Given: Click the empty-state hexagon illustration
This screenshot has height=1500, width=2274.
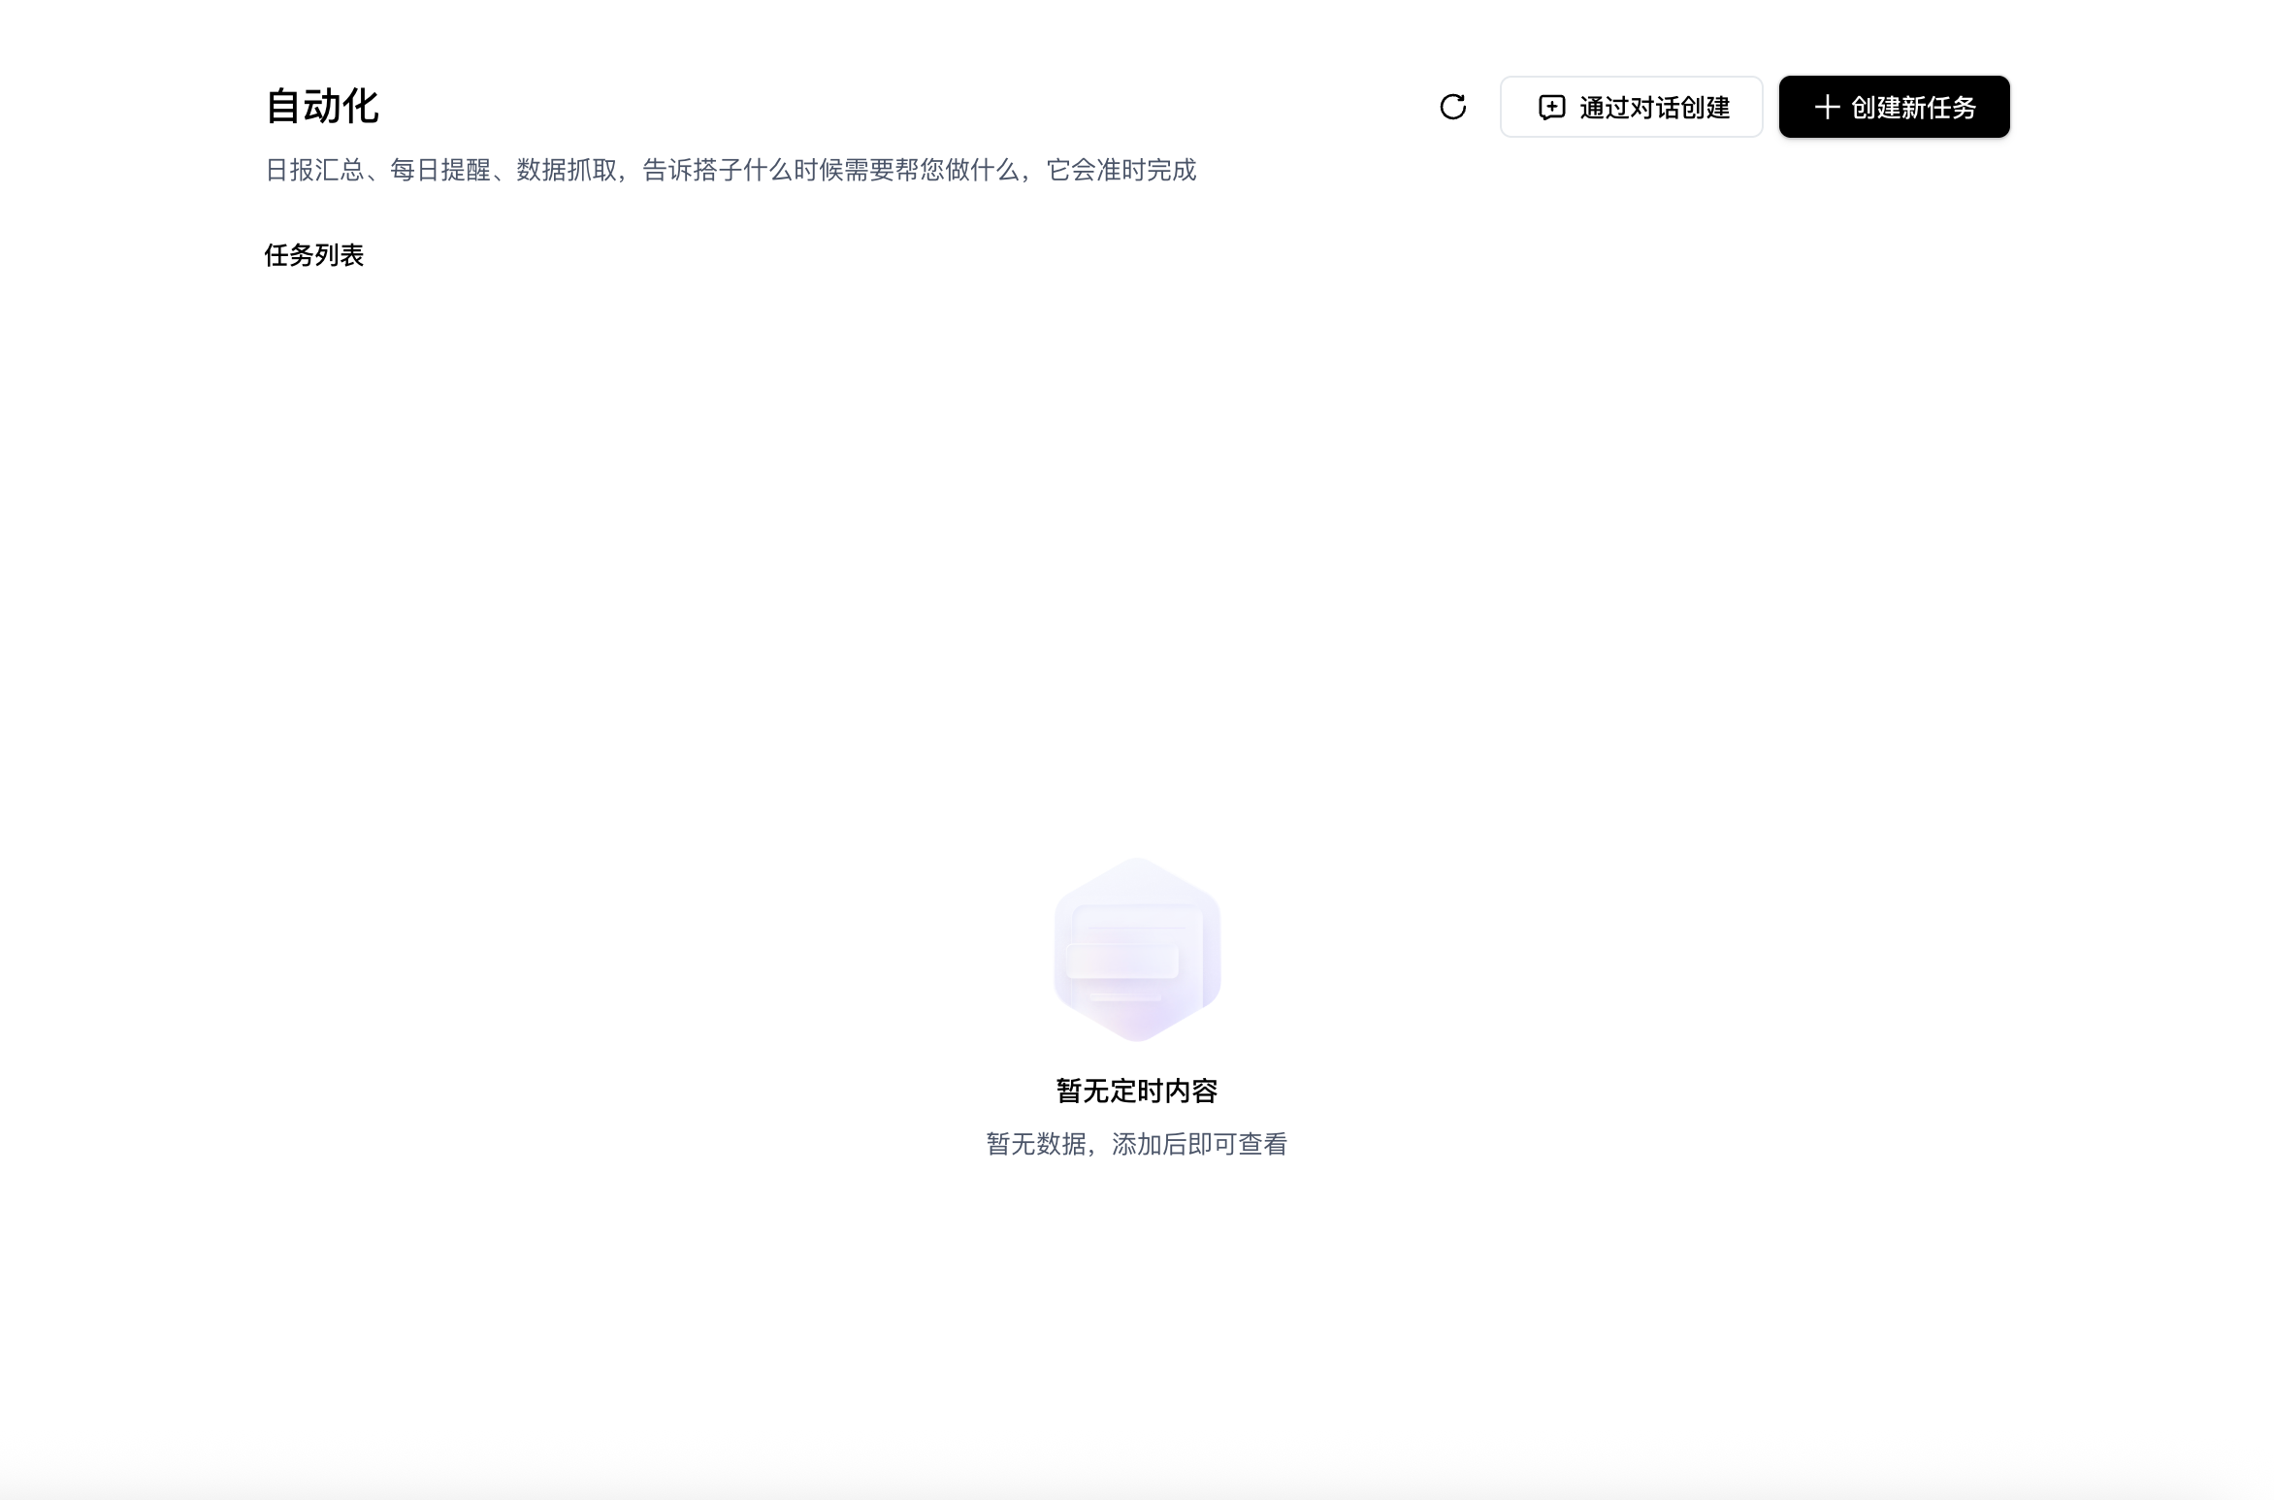Looking at the screenshot, I should pos(1137,949).
